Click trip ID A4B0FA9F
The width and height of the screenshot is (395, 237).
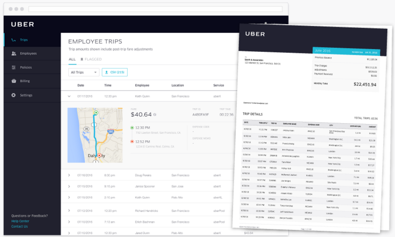[x=201, y=115]
